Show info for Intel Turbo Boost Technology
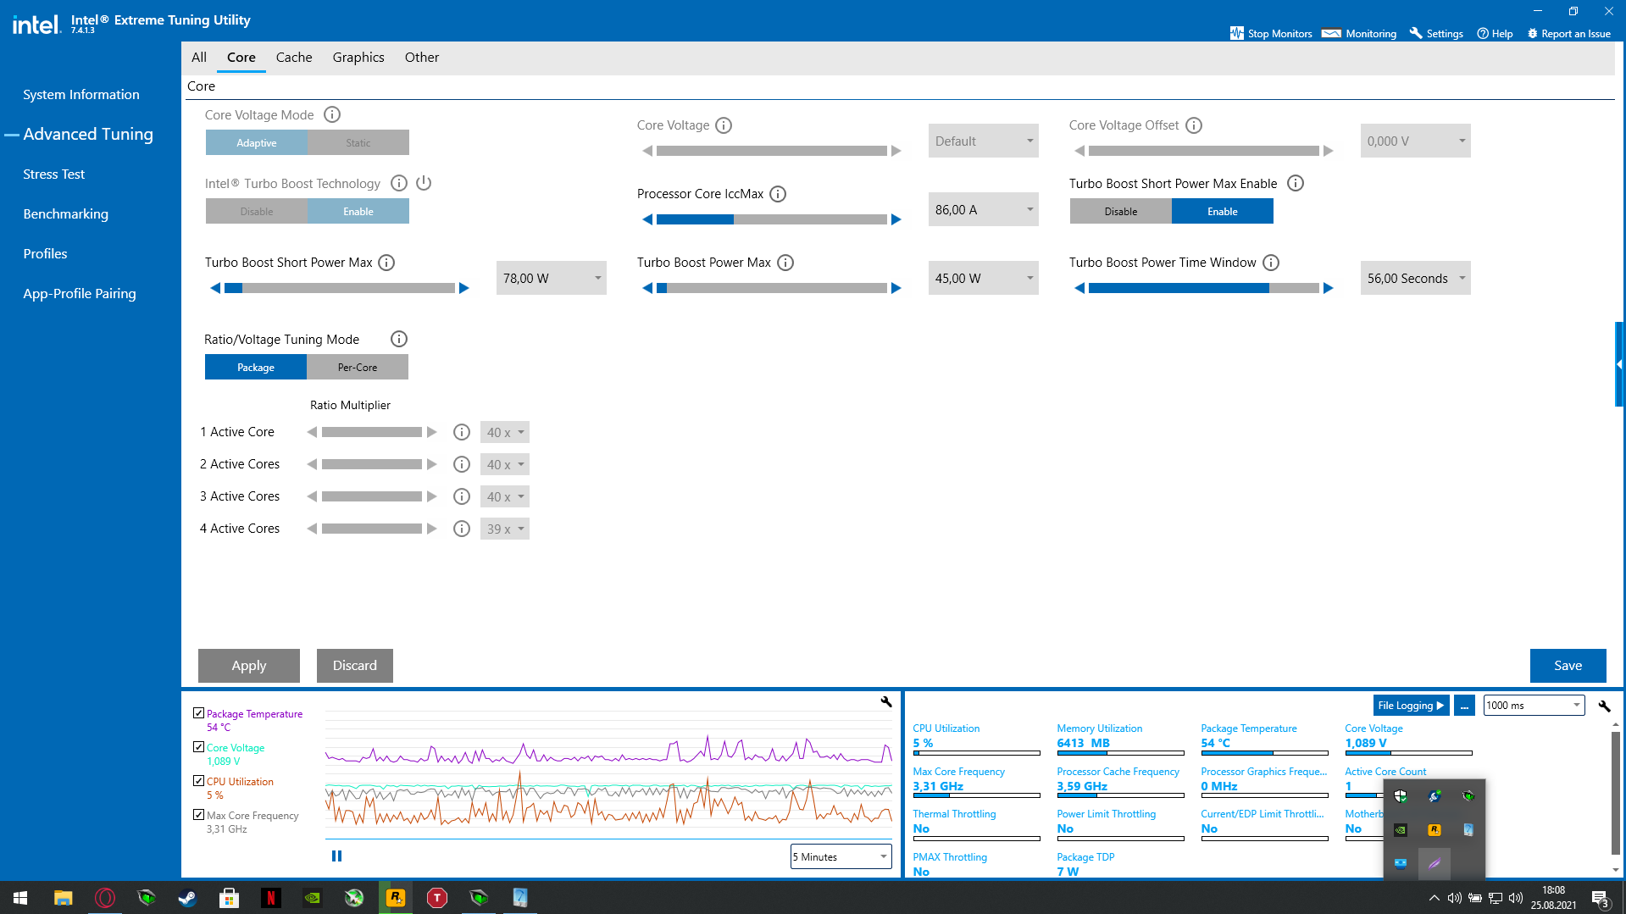 pos(399,183)
